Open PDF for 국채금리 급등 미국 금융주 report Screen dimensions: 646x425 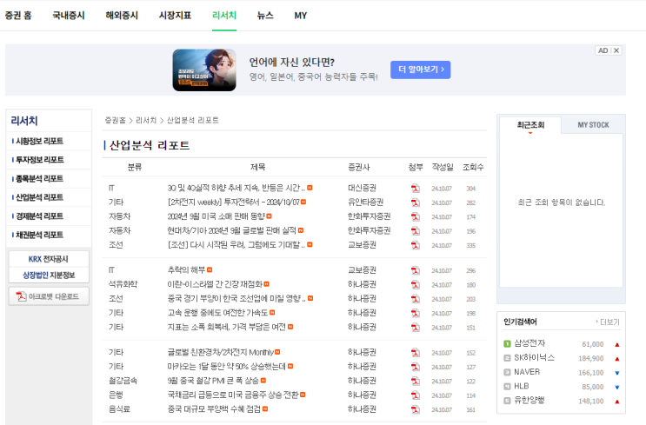pyautogui.click(x=415, y=395)
